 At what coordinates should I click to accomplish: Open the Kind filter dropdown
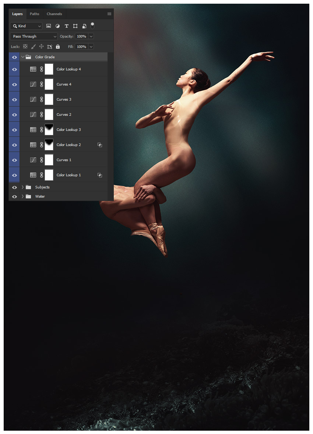click(26, 26)
